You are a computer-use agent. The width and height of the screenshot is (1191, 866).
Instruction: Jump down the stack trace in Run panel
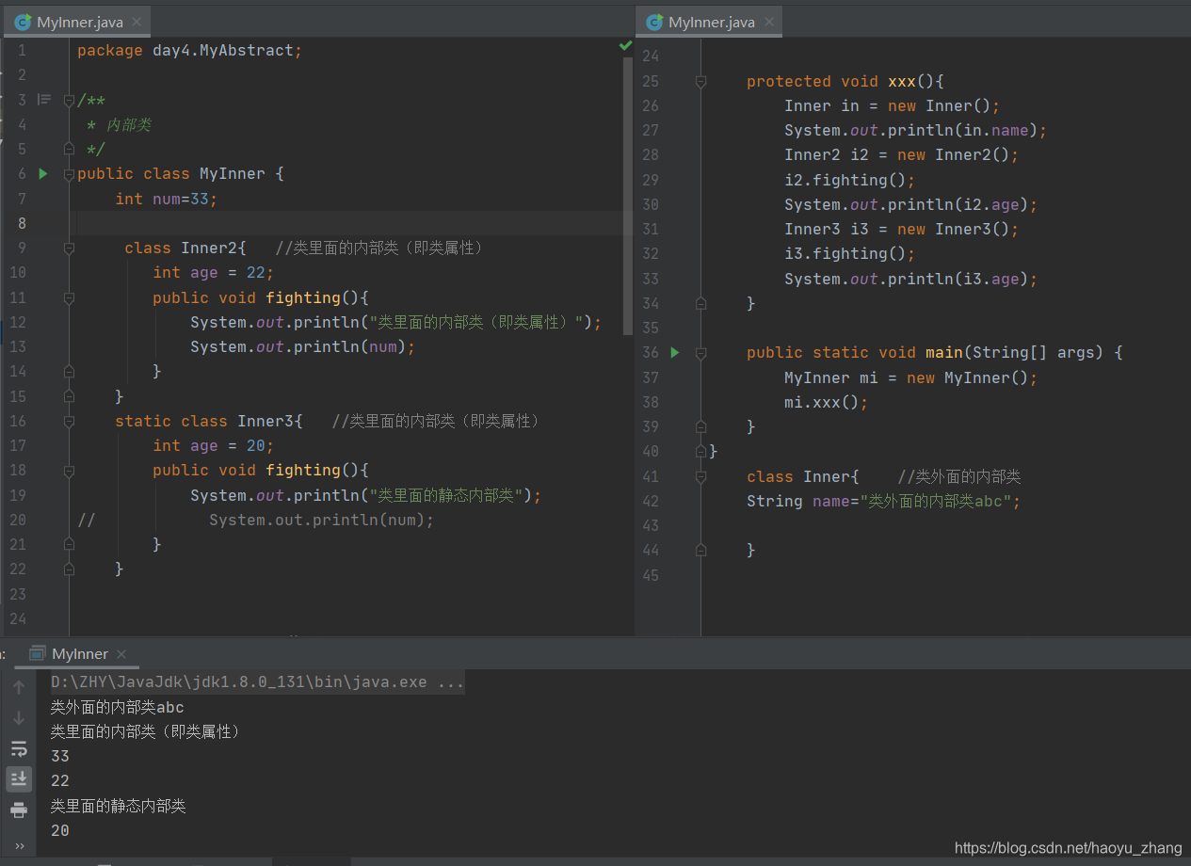coord(19,719)
